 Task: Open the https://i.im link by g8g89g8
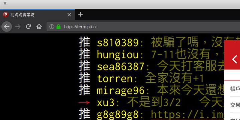pos(188,115)
